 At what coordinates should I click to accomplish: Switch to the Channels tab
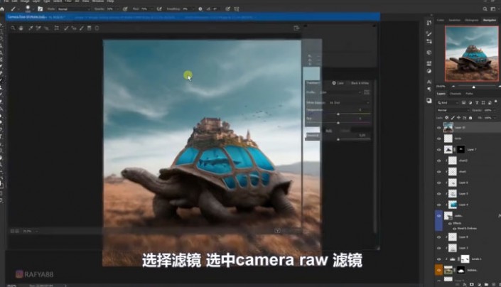456,94
